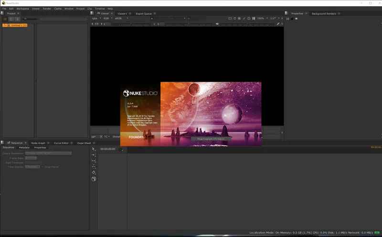This screenshot has height=237, width=382.
Task: Click the viewer safe-zone guides icon
Action: (x=230, y=18)
